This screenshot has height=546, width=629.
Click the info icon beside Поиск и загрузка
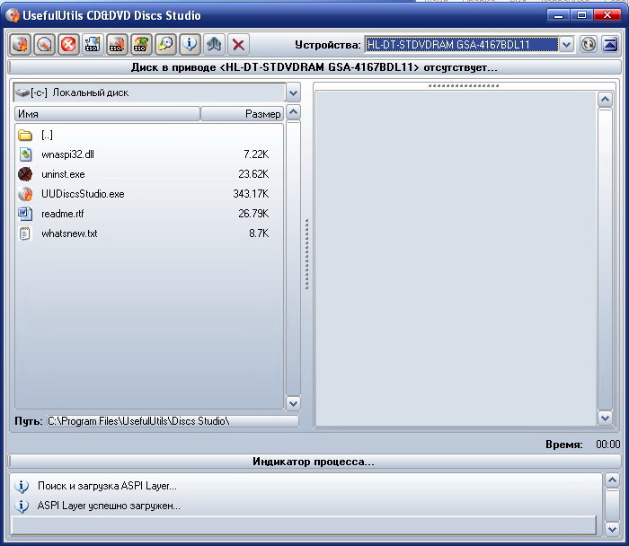[x=22, y=486]
